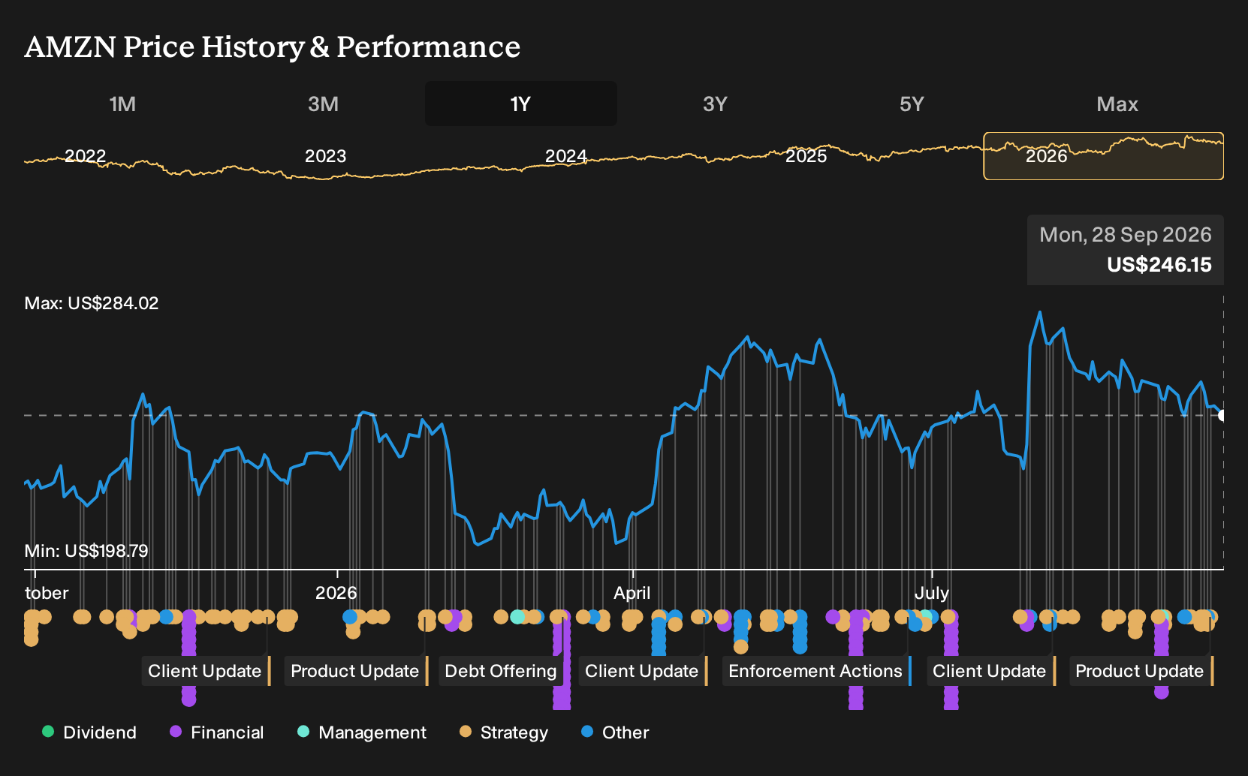
Task: Click the US$246.15 price tooltip value
Action: pyautogui.click(x=1159, y=265)
